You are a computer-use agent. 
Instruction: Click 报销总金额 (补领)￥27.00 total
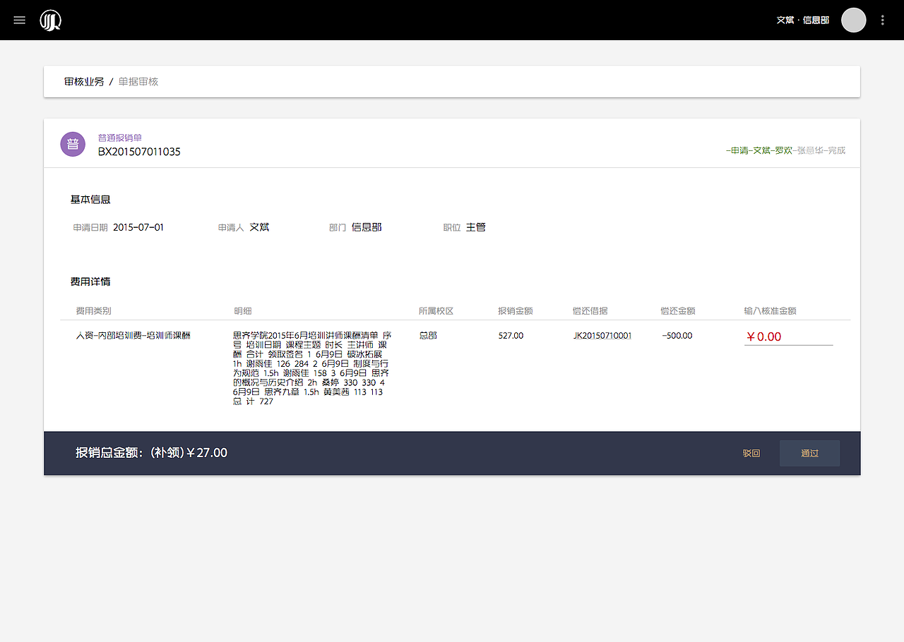152,453
